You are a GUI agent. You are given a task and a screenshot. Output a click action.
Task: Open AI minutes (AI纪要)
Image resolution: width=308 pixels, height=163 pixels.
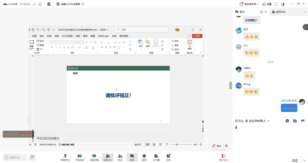pyautogui.click(x=156, y=157)
